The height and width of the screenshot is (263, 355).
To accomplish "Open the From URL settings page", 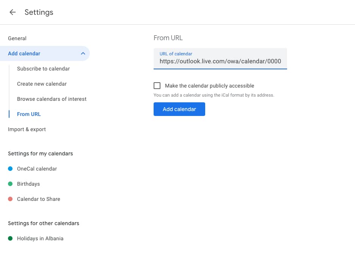I will coord(29,114).
